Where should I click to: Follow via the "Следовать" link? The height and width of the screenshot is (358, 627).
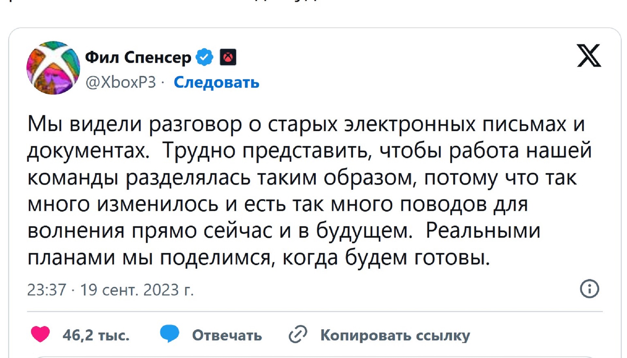point(216,82)
